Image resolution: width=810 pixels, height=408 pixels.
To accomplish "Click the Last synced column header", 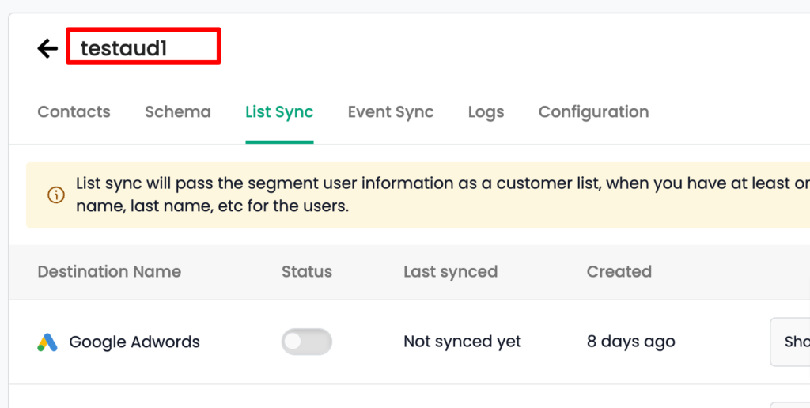I will point(450,272).
